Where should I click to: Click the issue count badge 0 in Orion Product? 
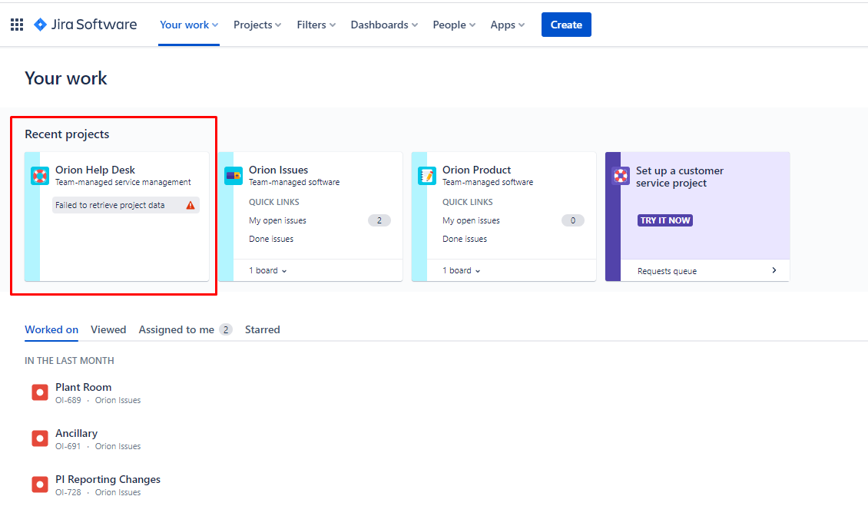573,220
